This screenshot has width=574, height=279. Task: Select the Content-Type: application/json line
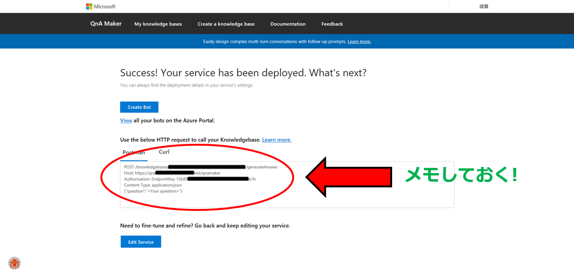152,185
